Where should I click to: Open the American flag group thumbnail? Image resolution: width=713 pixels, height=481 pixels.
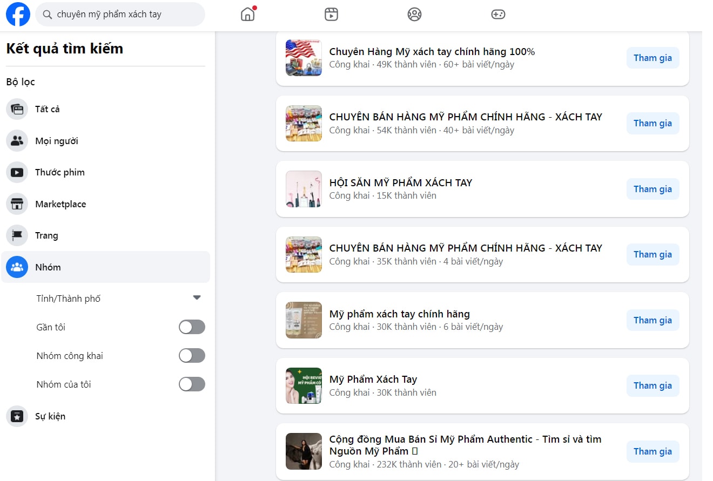304,58
